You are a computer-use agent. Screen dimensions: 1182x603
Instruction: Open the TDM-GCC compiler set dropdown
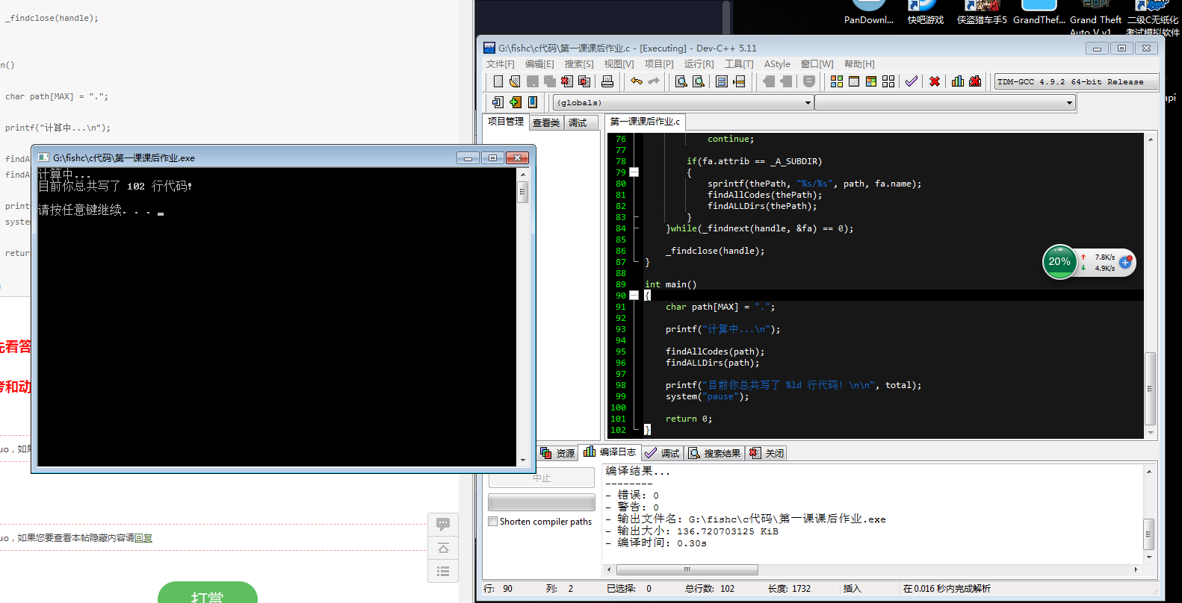coord(1076,81)
